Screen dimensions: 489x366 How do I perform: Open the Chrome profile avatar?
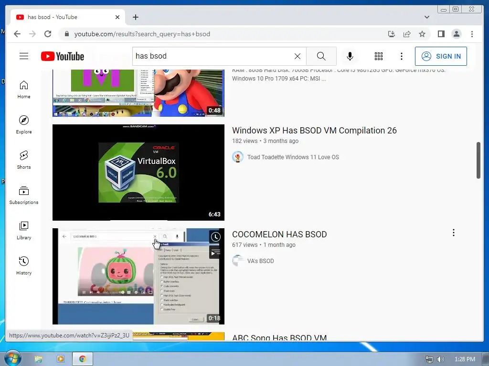pos(456,34)
